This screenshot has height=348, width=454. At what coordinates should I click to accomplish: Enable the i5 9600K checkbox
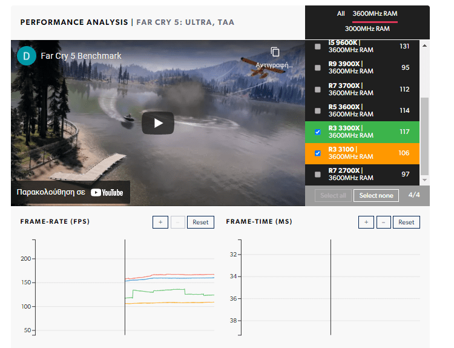pyautogui.click(x=318, y=47)
